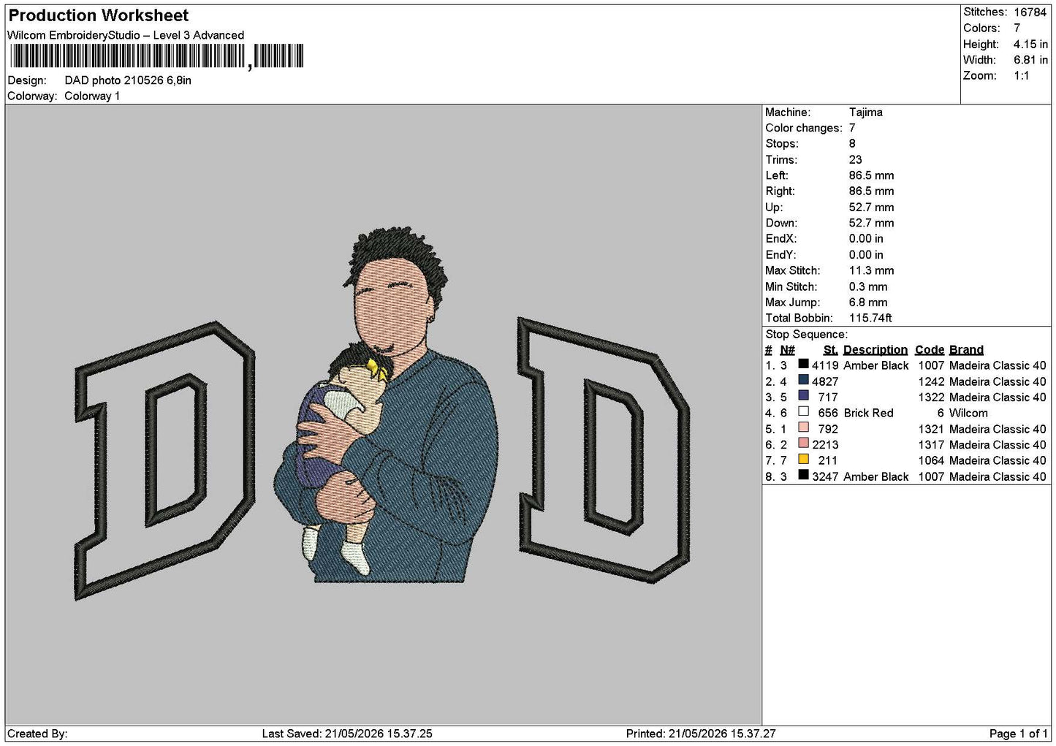Click the 'Stop Sequence:' heading

coord(807,335)
